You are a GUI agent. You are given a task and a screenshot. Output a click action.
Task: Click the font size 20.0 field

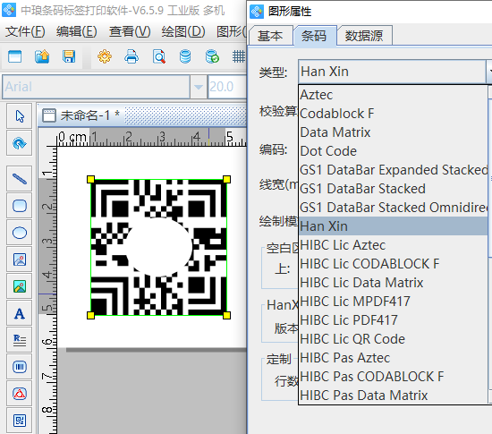227,87
